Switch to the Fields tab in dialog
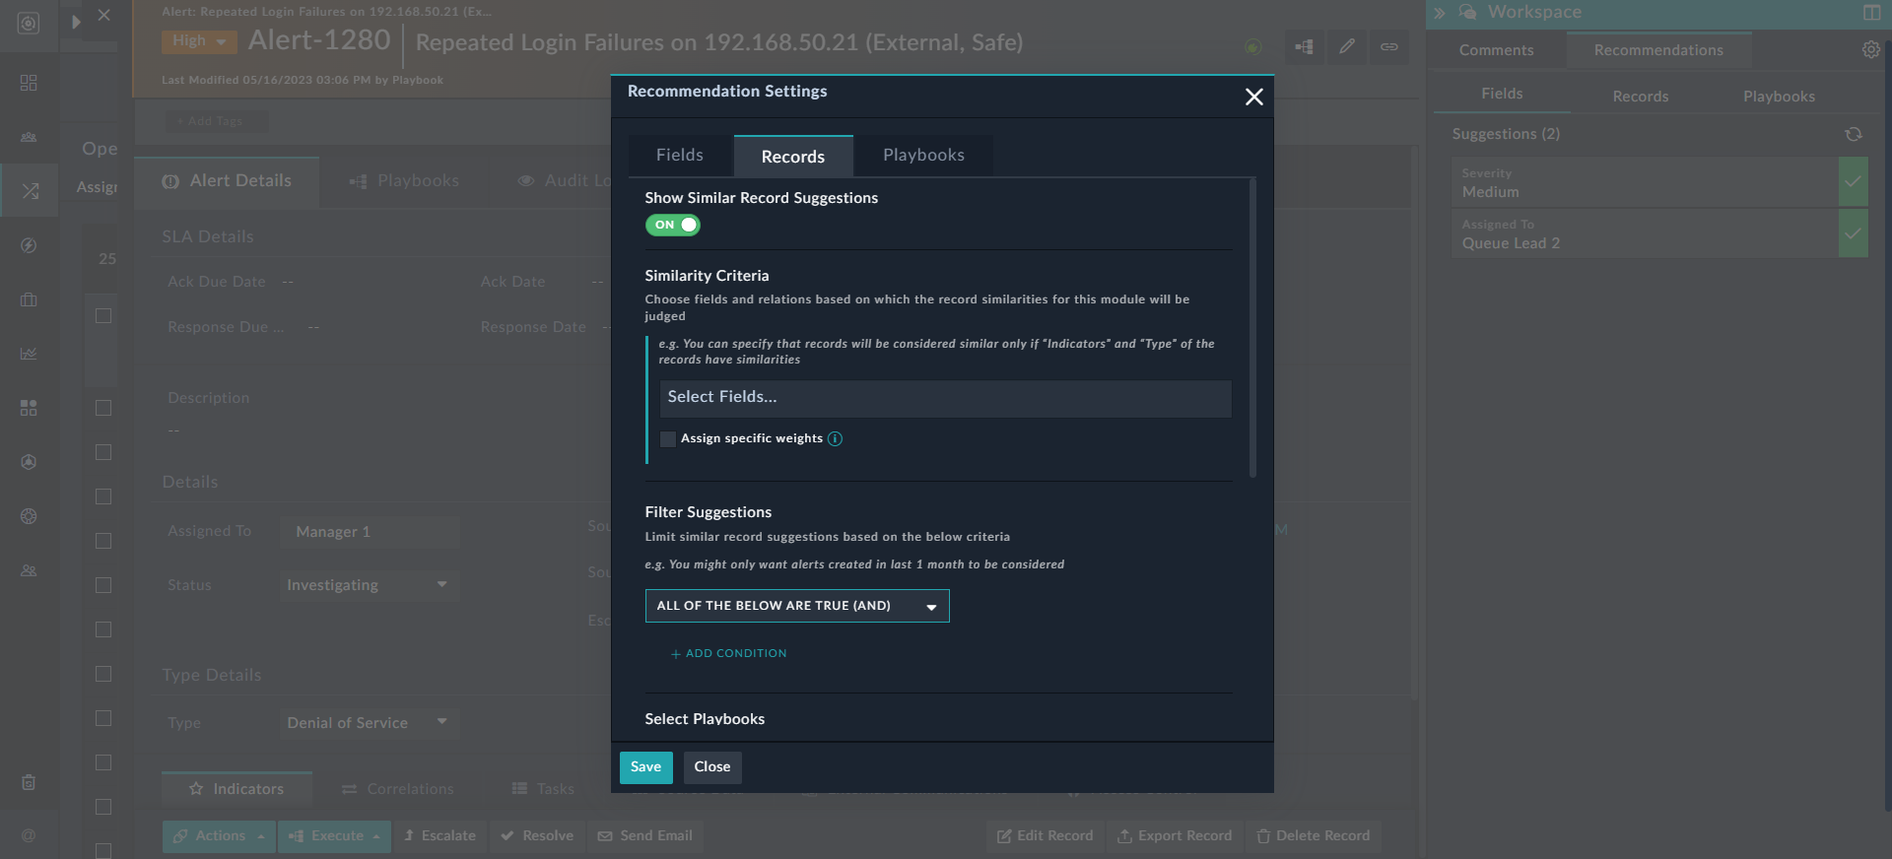The width and height of the screenshot is (1892, 859). pyautogui.click(x=680, y=156)
